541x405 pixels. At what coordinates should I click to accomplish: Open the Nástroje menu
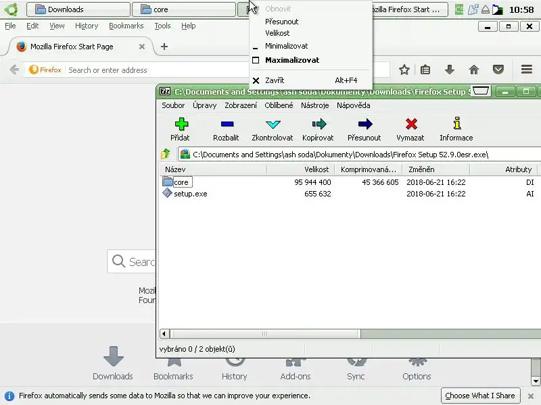(x=314, y=105)
